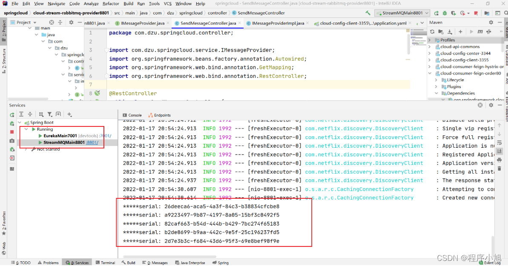Open the Add Service dropdown
The height and width of the screenshot is (266, 508).
tap(69, 114)
